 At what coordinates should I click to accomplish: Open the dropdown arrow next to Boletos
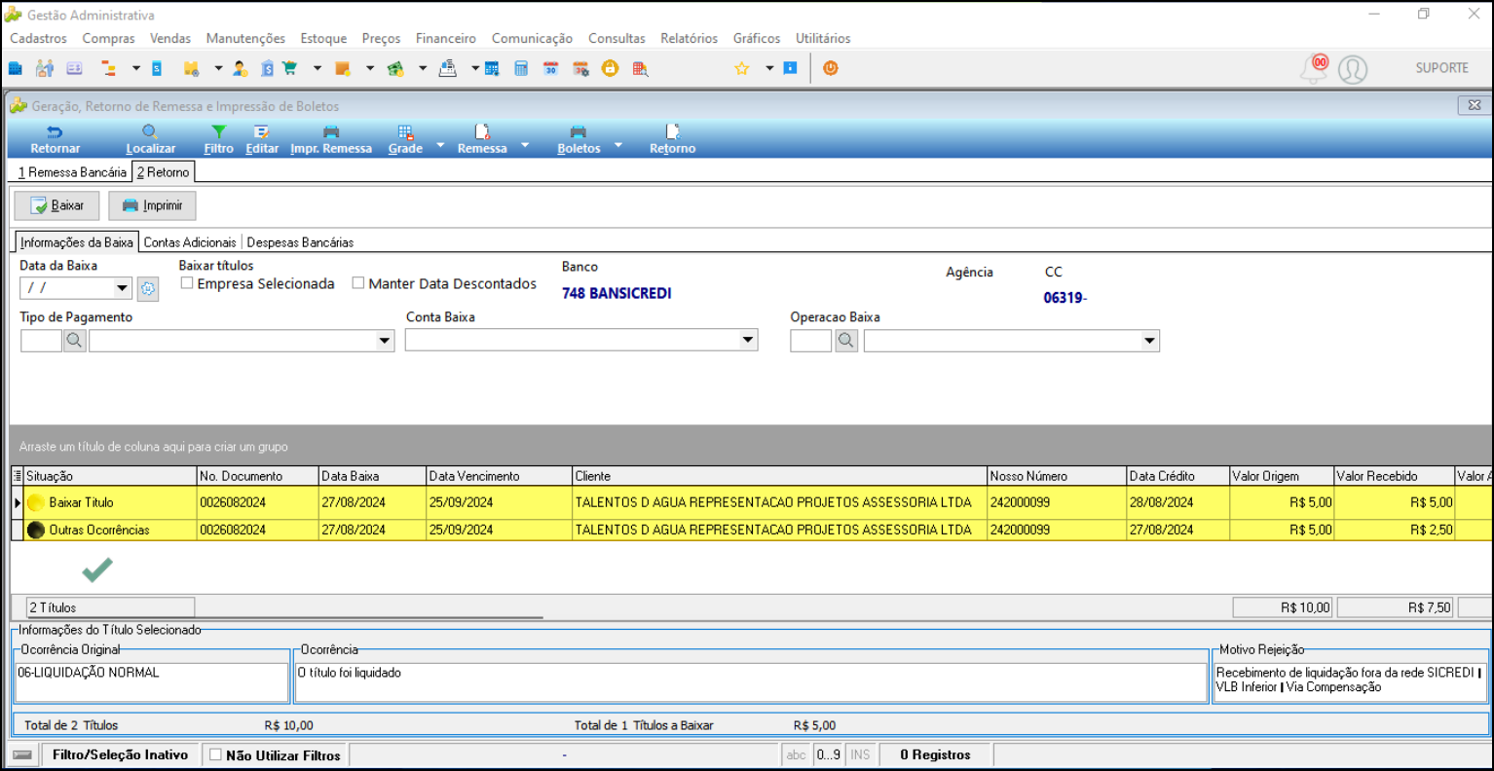[x=618, y=146]
